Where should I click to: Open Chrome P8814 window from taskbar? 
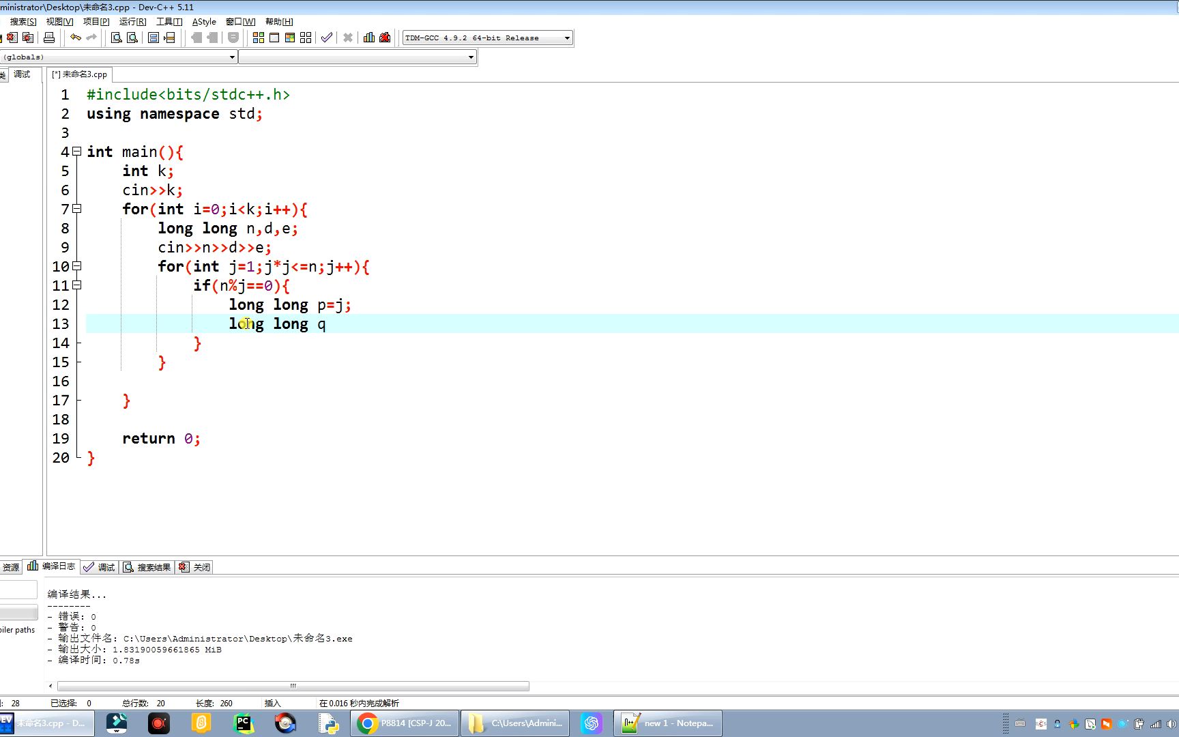405,723
